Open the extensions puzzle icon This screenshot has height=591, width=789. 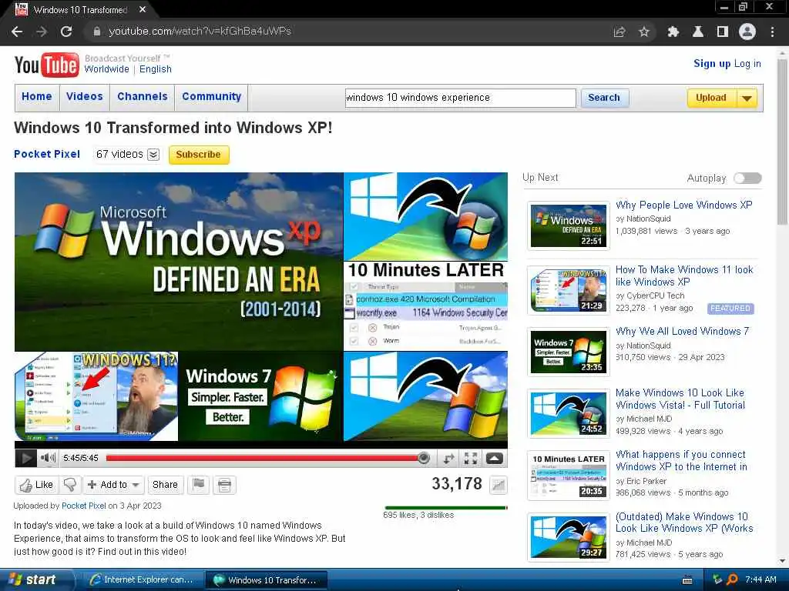click(x=673, y=32)
